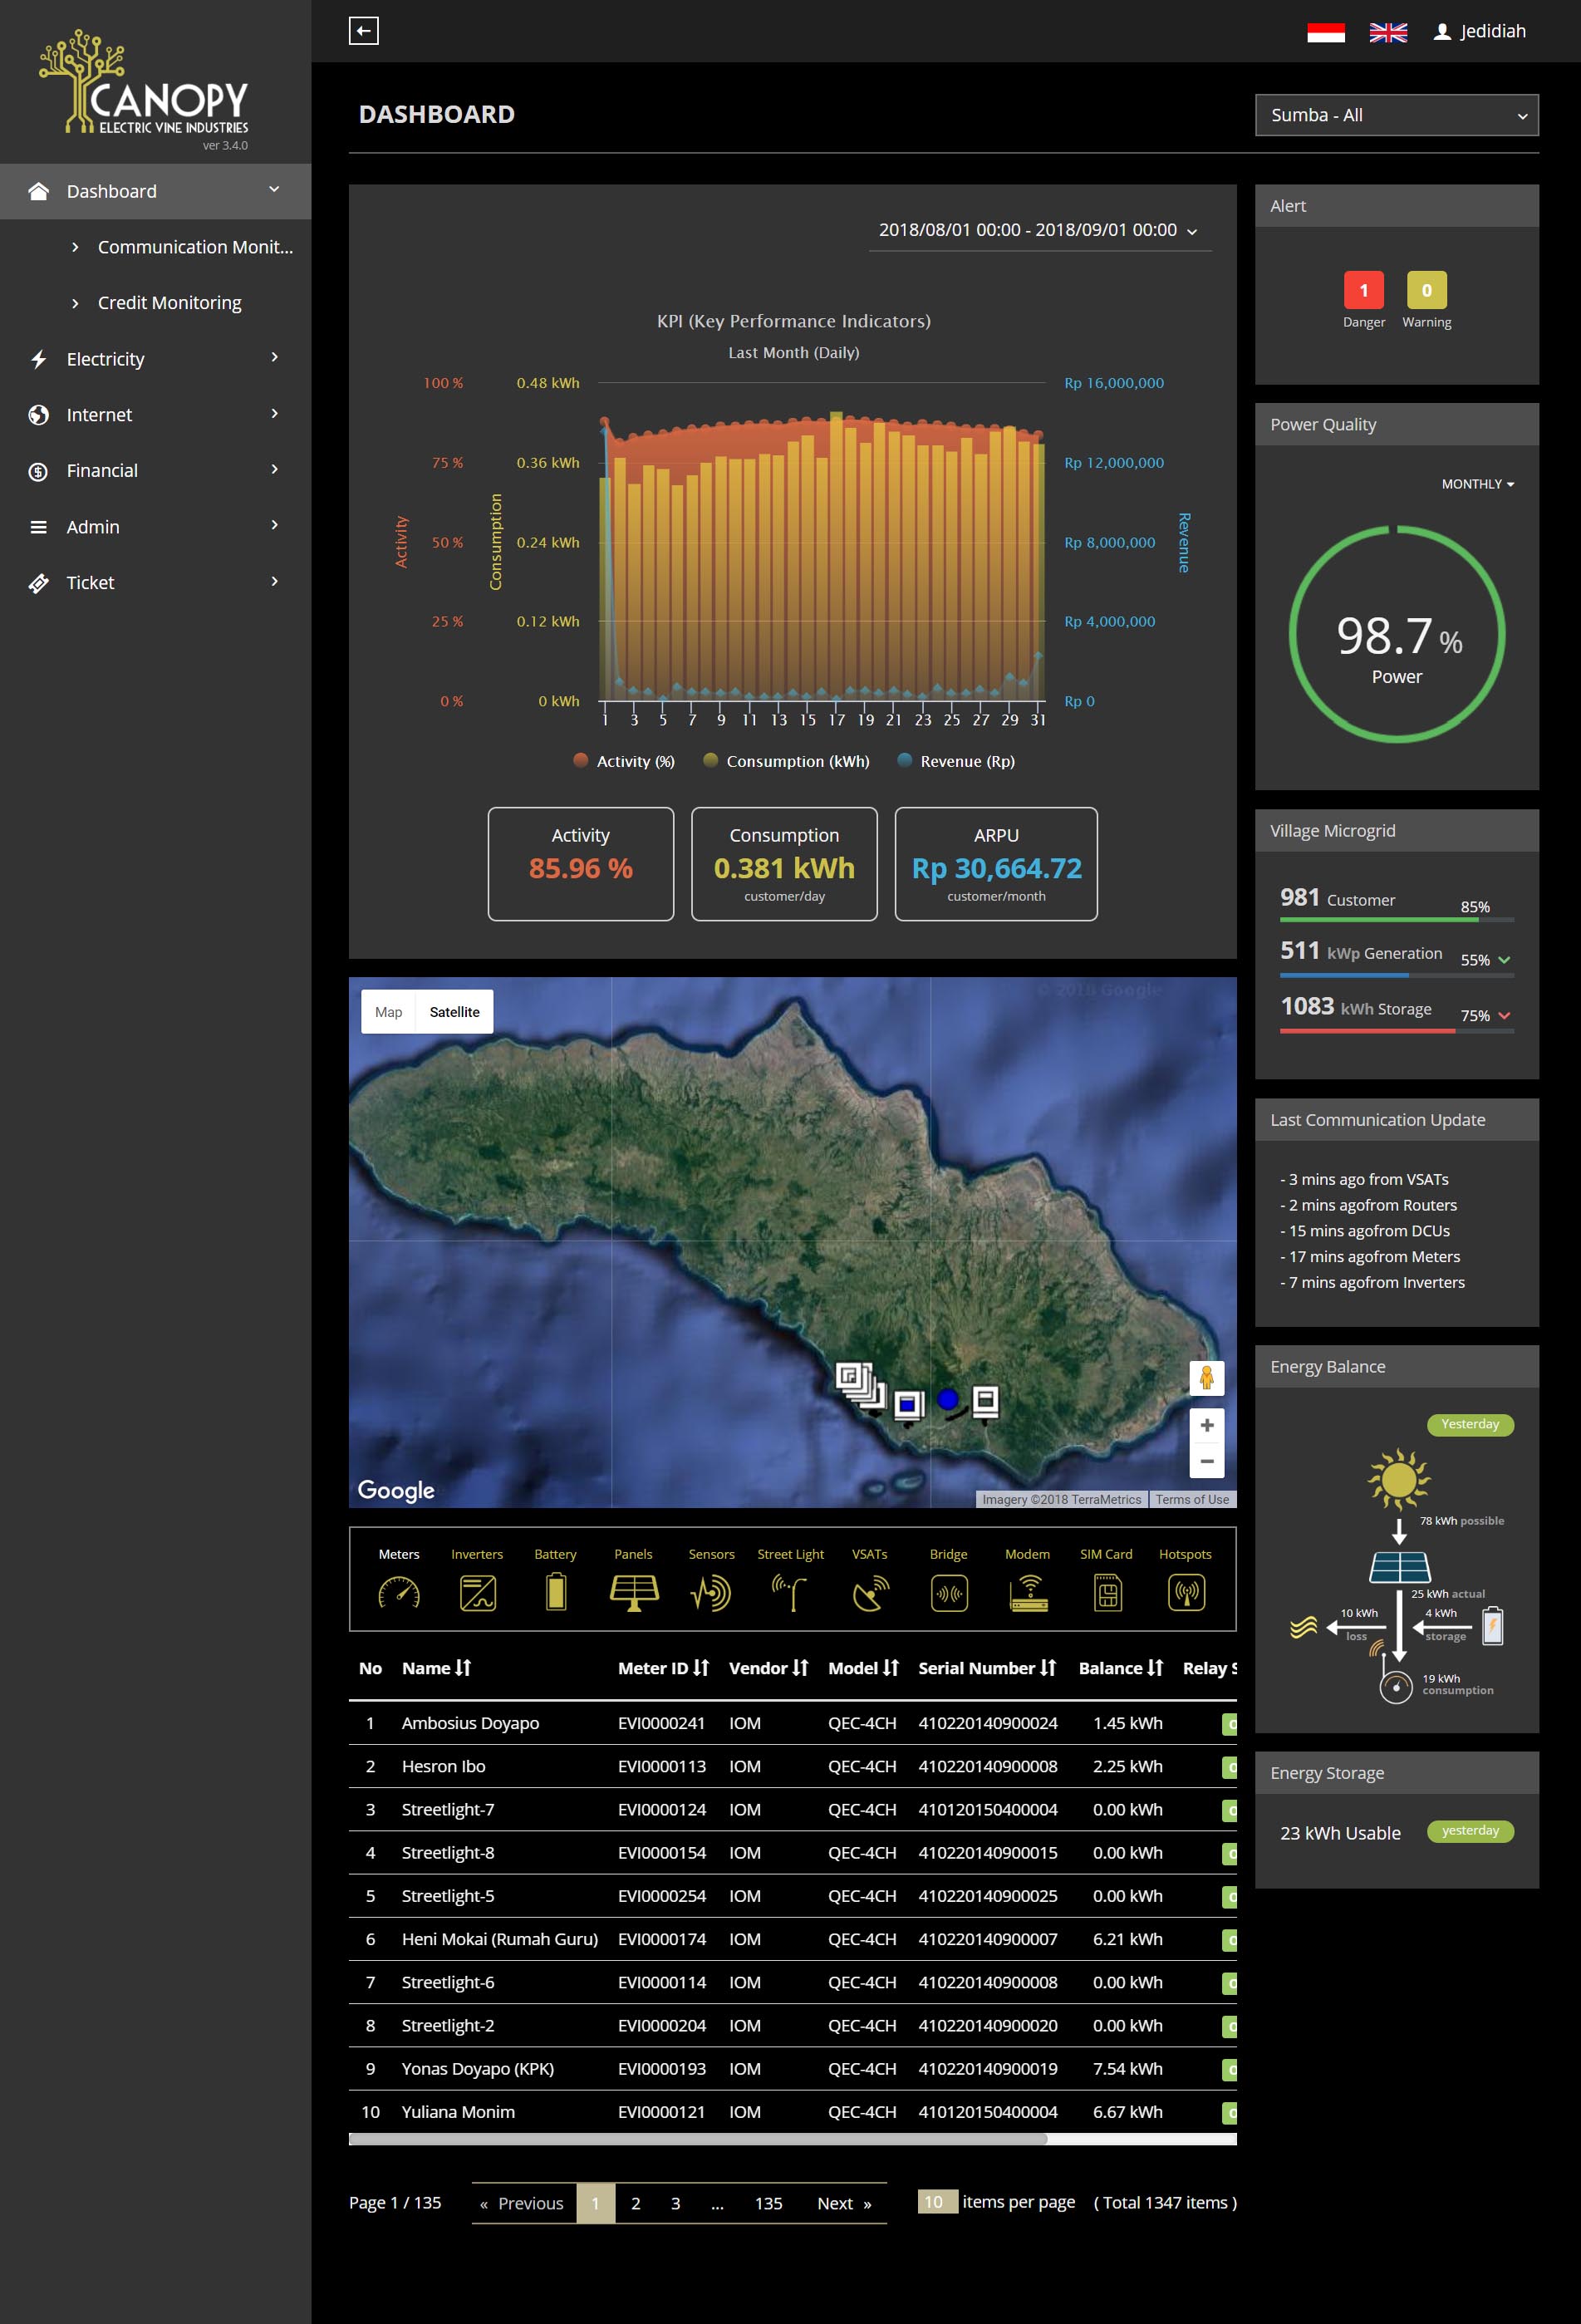The width and height of the screenshot is (1581, 2324).
Task: Select the Sensors device icon
Action: click(x=711, y=1591)
